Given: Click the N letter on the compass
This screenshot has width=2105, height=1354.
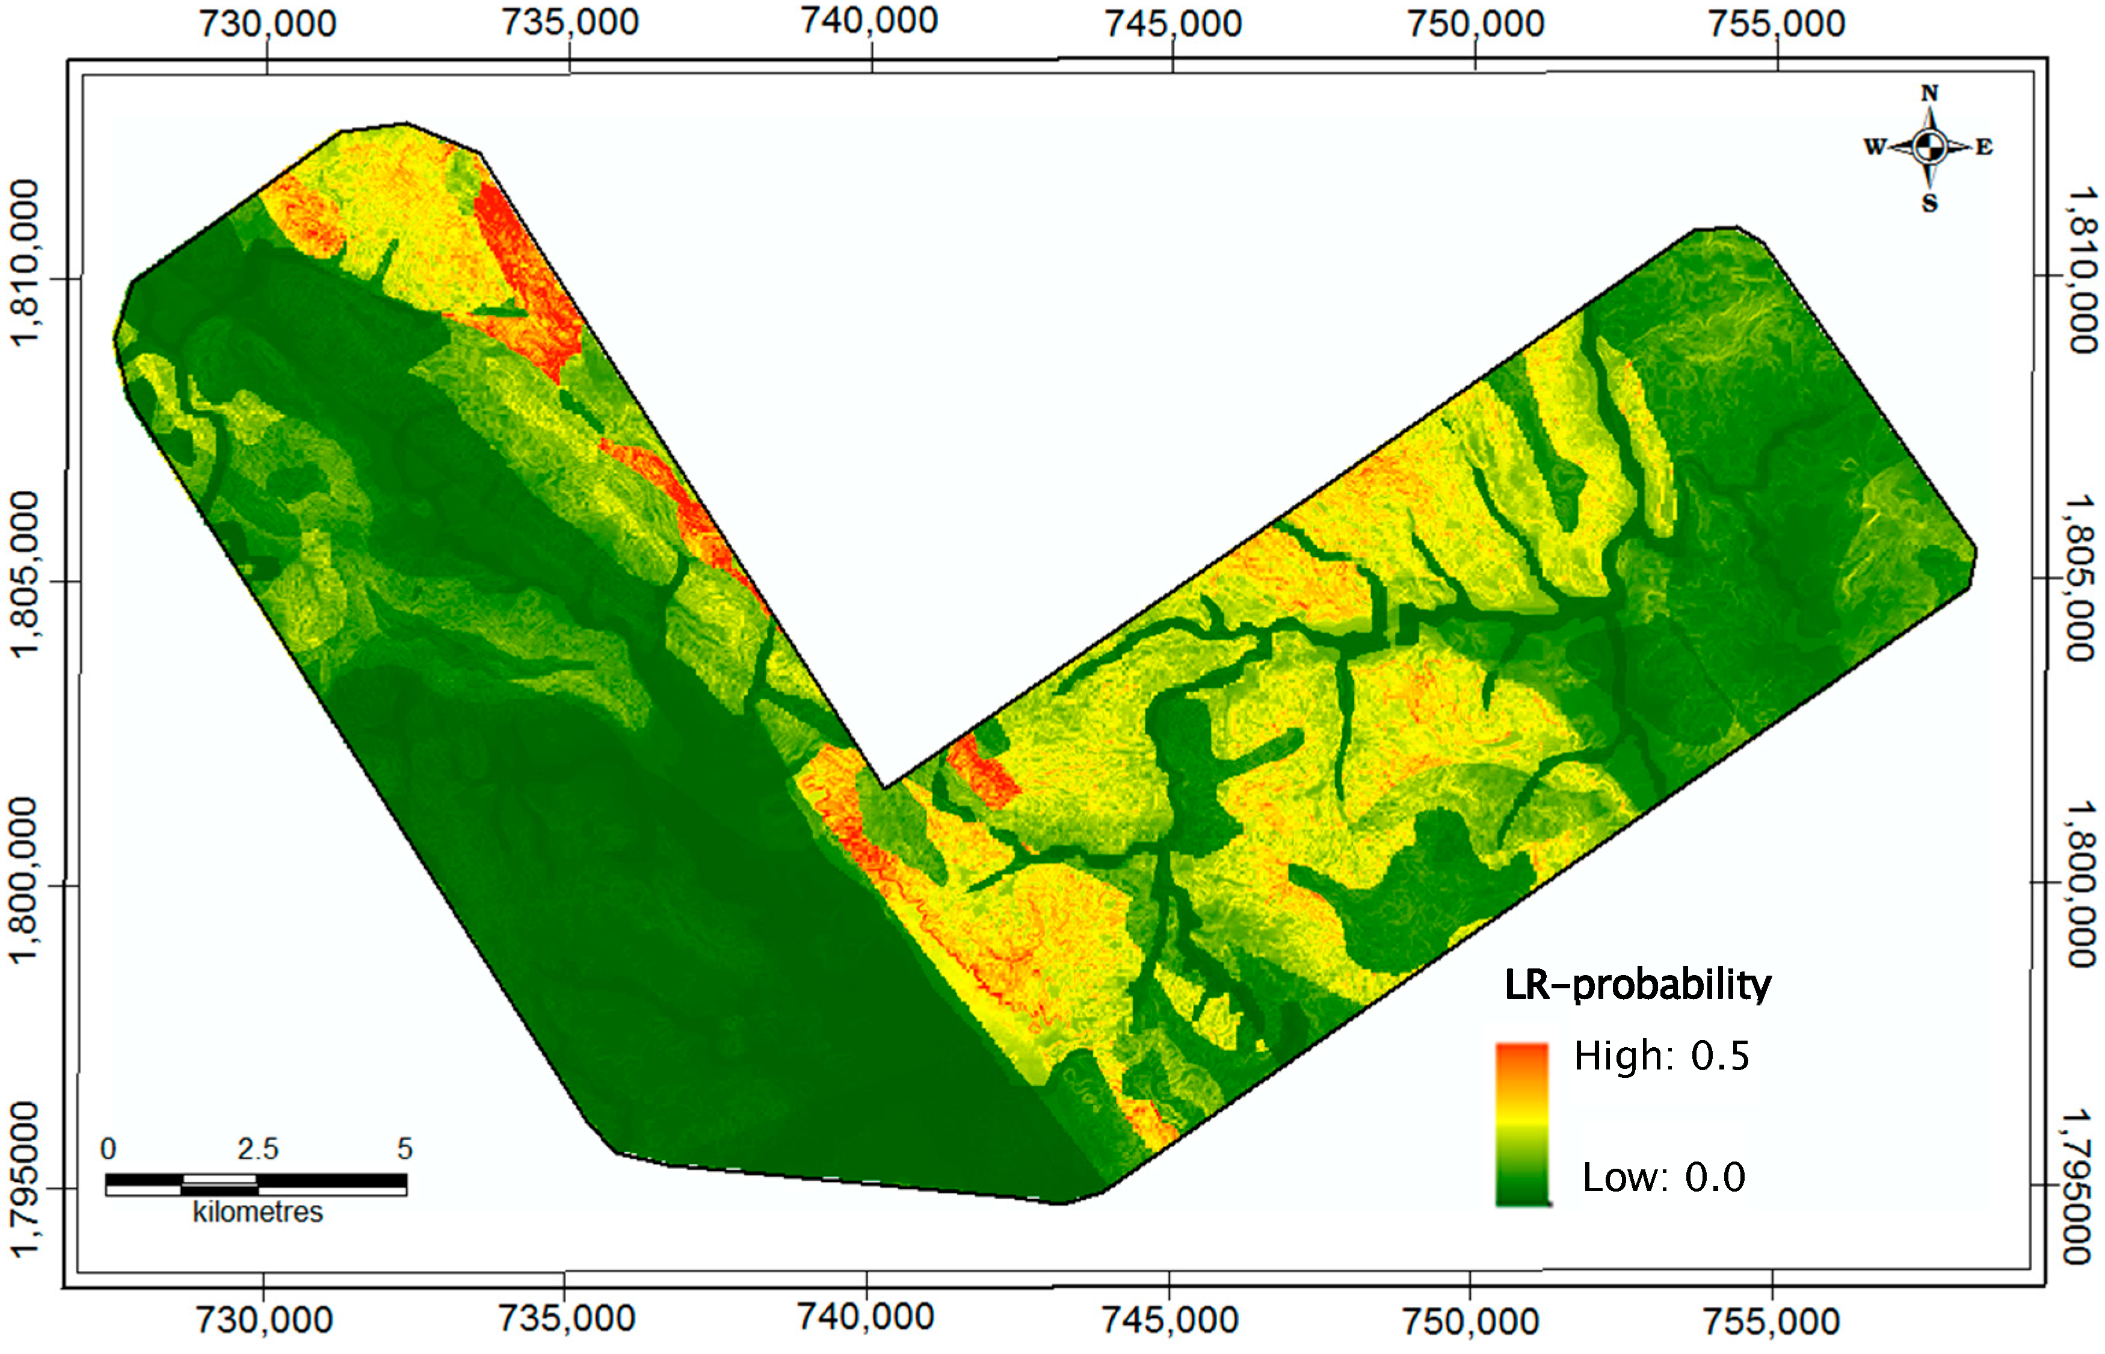Looking at the screenshot, I should click(1929, 93).
